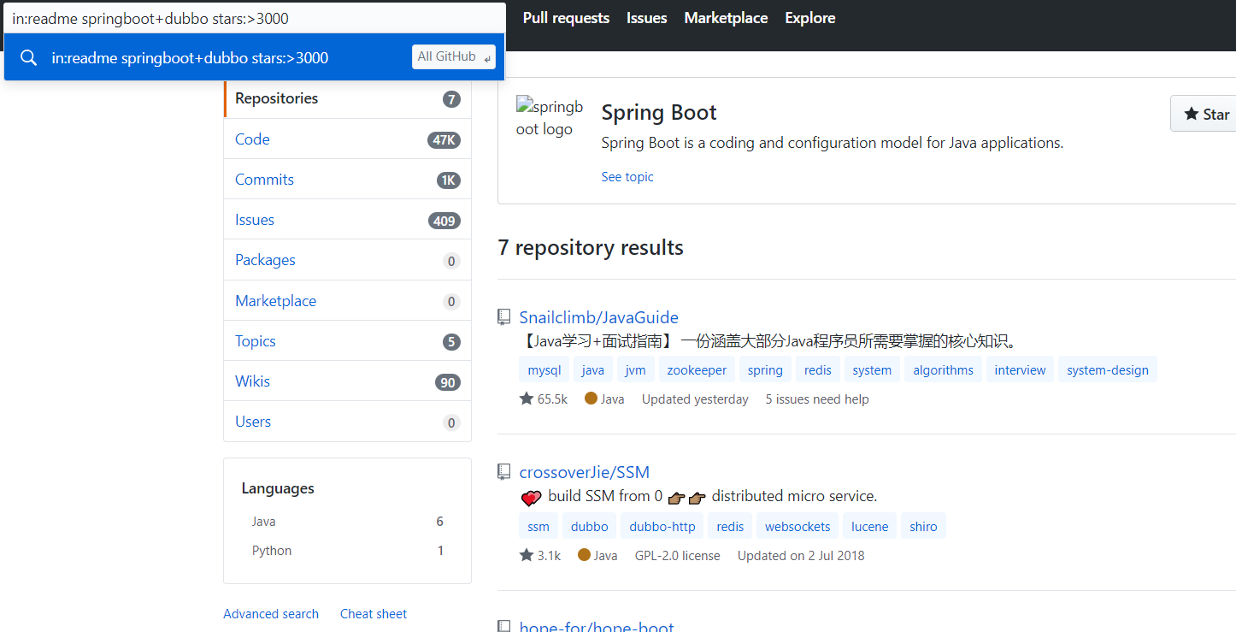1236x632 pixels.
Task: Switch to Commits search results
Action: [x=347, y=180]
